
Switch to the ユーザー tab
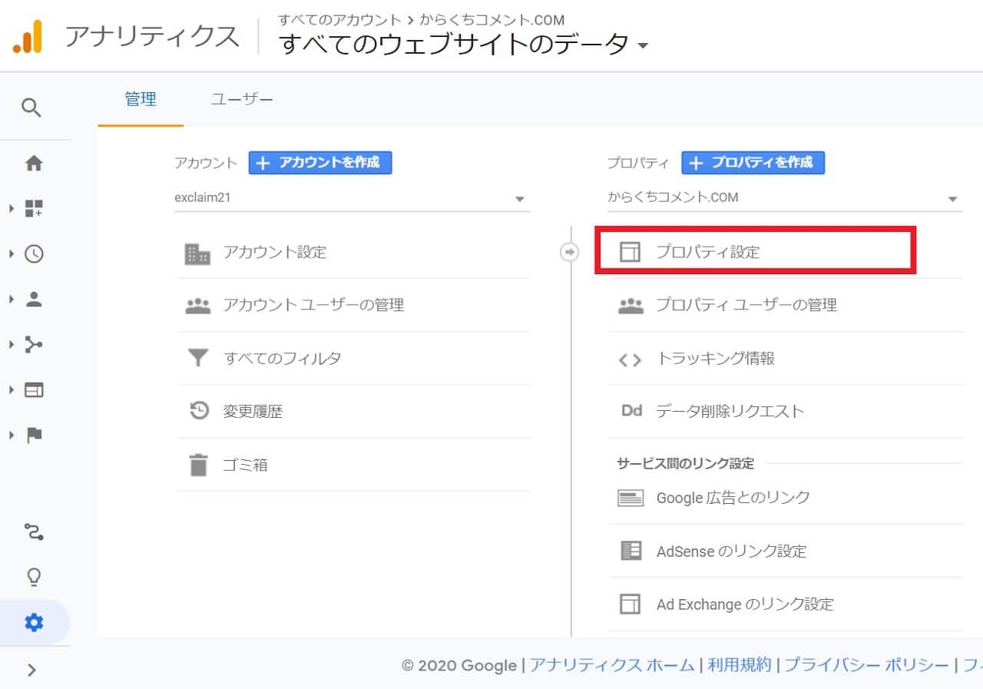[x=242, y=99]
